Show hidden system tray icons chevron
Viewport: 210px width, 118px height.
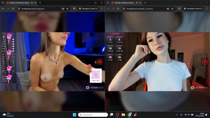coord(177,115)
